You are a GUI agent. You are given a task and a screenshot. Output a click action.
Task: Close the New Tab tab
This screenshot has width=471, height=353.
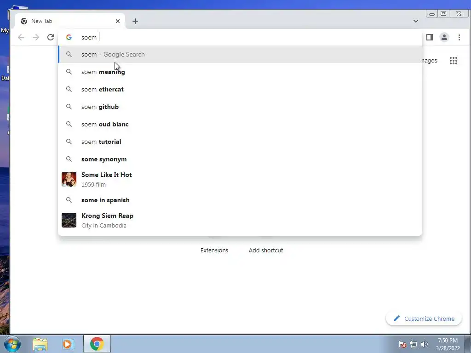(x=118, y=21)
